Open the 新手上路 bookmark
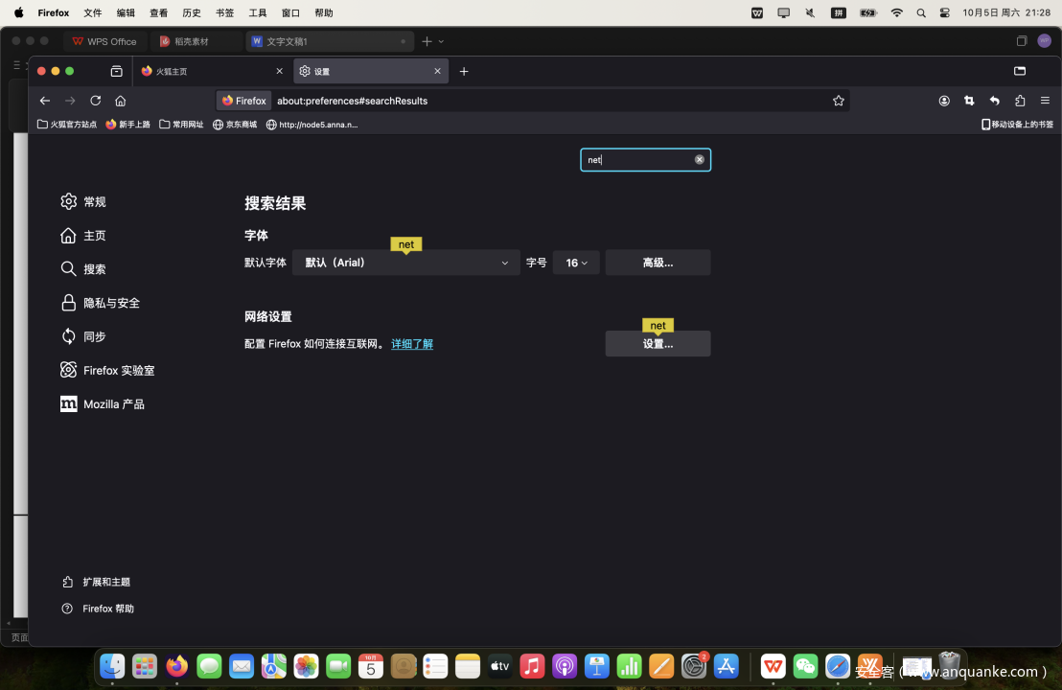 pyautogui.click(x=128, y=125)
